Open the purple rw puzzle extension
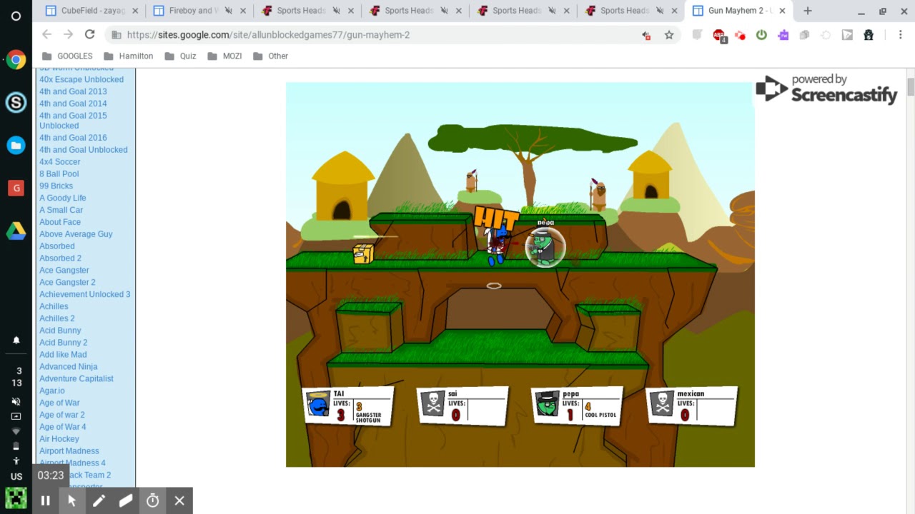This screenshot has width=915, height=514. point(783,35)
